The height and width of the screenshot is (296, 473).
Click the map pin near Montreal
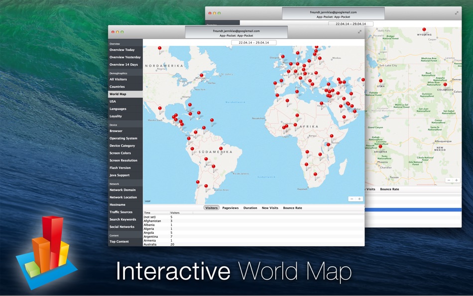point(202,76)
